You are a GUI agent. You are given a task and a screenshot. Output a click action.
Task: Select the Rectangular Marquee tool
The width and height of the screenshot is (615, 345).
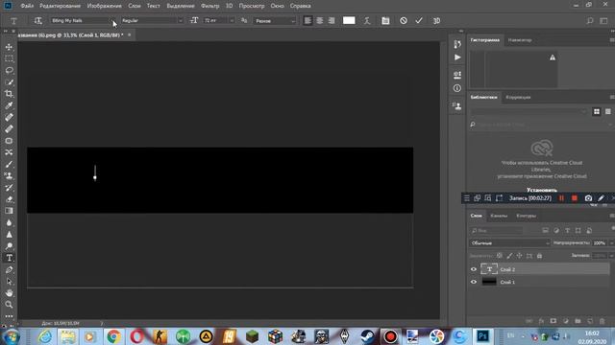tap(9, 58)
